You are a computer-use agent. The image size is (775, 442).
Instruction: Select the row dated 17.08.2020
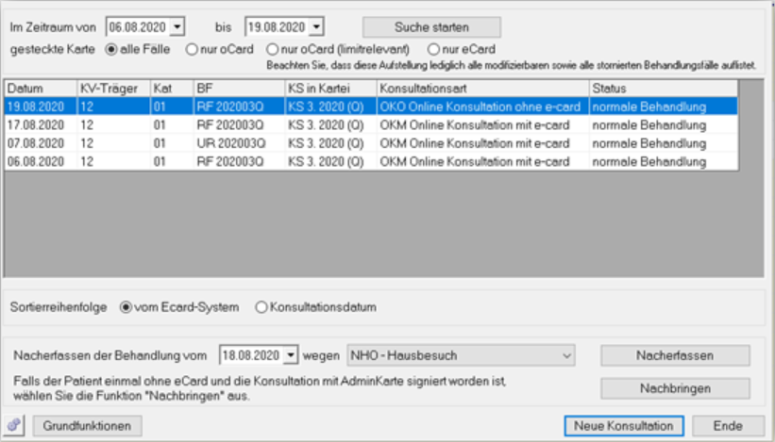[x=371, y=124]
